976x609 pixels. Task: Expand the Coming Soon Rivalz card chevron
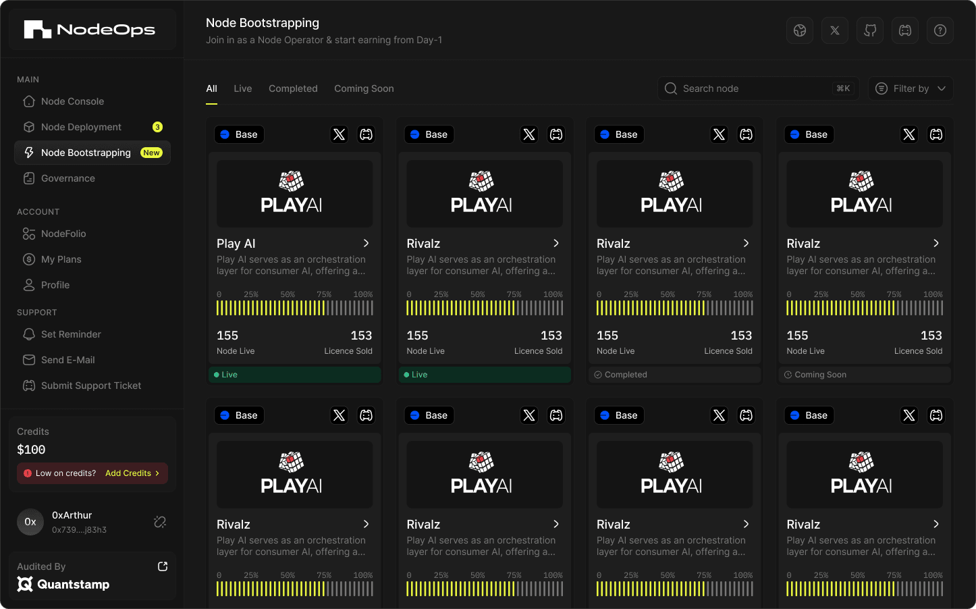pyautogui.click(x=936, y=243)
